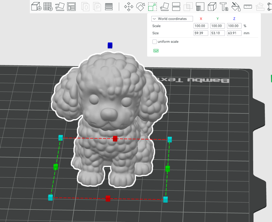Click the Add cube primitive icon

point(36,7)
